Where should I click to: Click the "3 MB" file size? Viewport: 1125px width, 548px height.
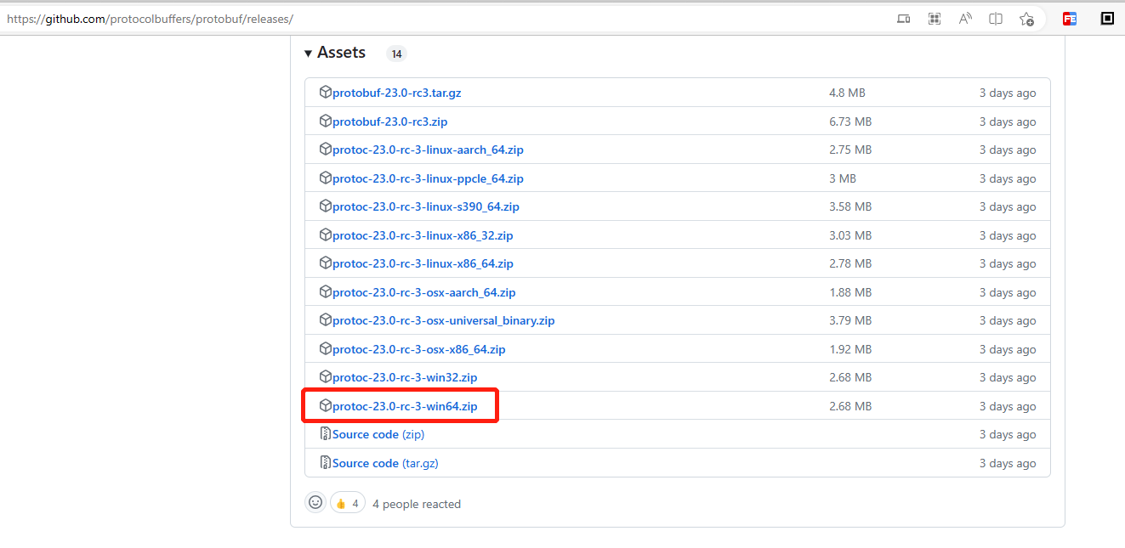843,178
